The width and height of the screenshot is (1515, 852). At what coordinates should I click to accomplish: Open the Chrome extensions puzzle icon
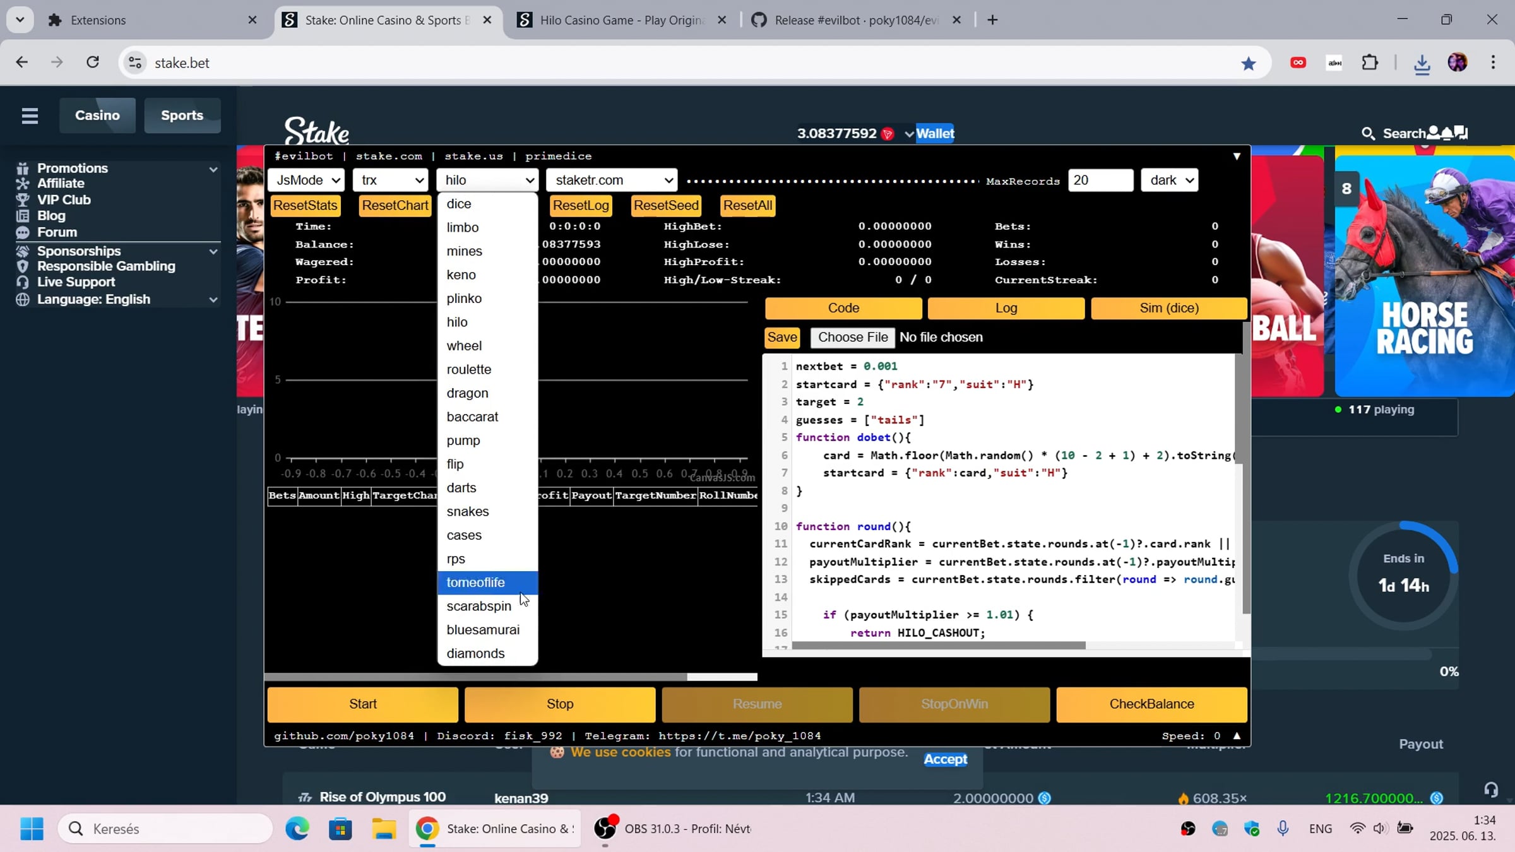[x=1370, y=62]
